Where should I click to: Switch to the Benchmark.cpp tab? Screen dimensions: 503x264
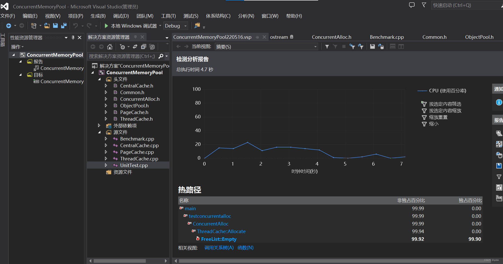(x=387, y=37)
